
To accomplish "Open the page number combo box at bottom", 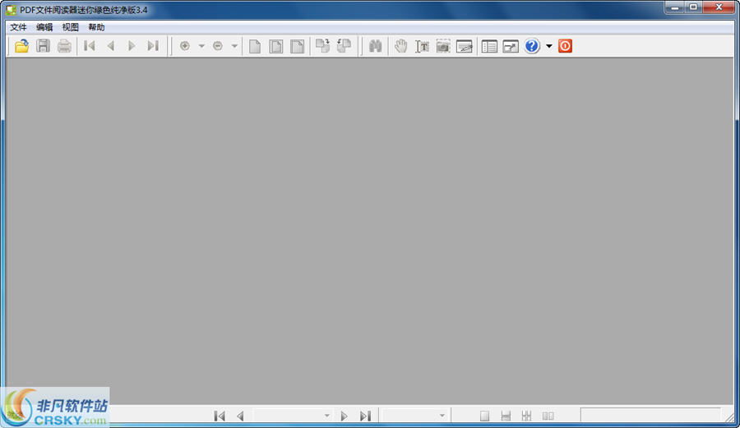I will (x=292, y=416).
